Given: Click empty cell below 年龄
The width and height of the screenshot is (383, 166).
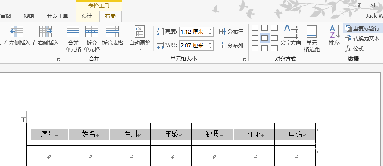Looking at the screenshot, I should (x=171, y=156).
